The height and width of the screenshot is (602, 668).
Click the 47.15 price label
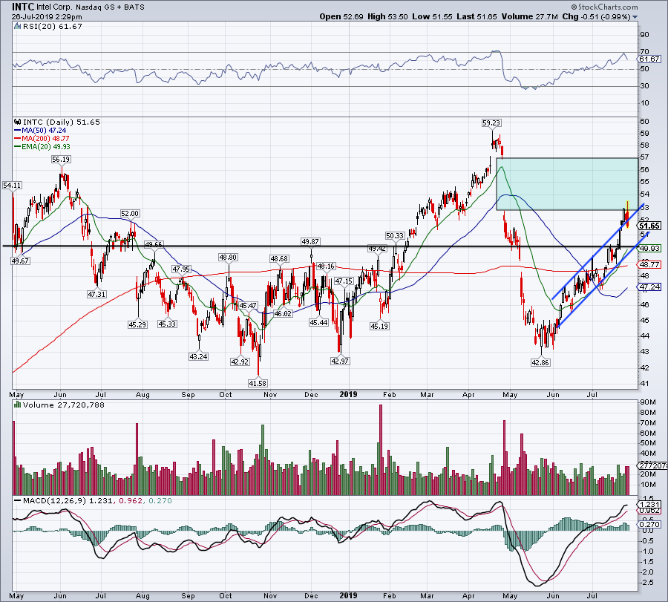[344, 281]
